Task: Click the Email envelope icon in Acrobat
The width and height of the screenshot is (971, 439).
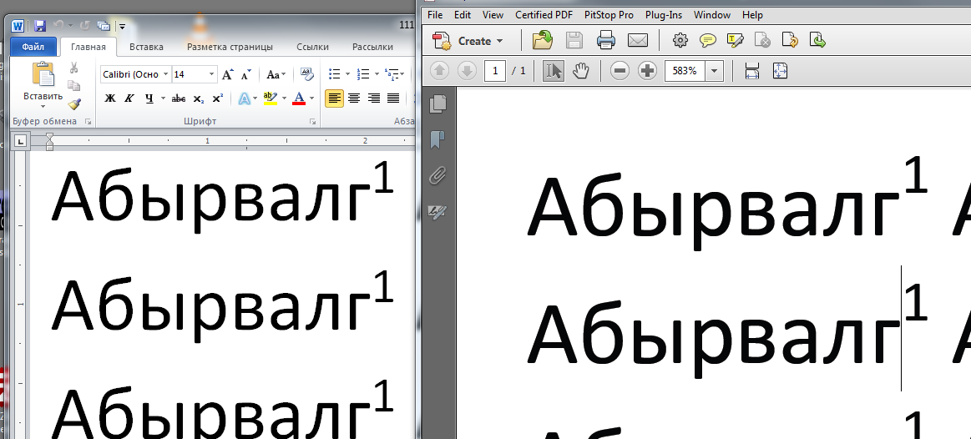Action: [x=637, y=41]
